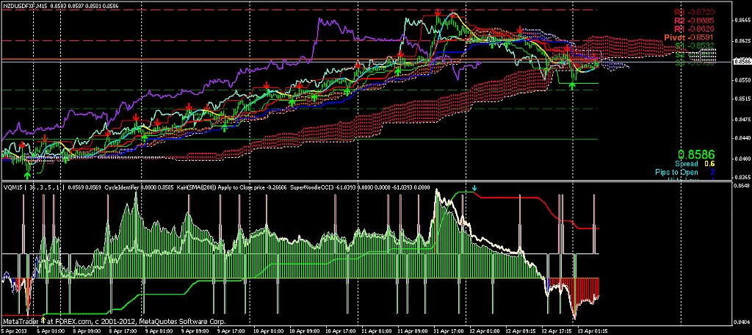Click the 10 Apr 01:00 time label

pos(267,331)
